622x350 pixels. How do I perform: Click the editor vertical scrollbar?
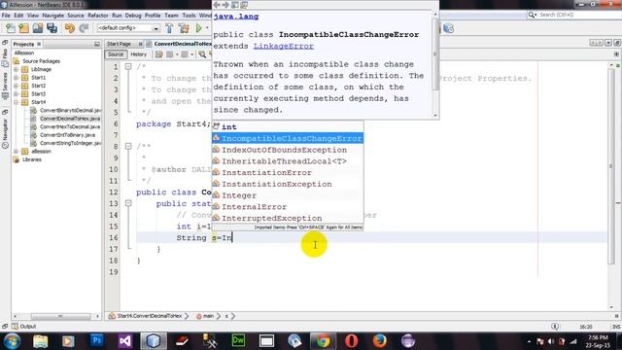point(611,166)
